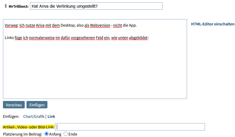
Task: Click the word 'Vorweg' at message start
Action: [x=11, y=25]
